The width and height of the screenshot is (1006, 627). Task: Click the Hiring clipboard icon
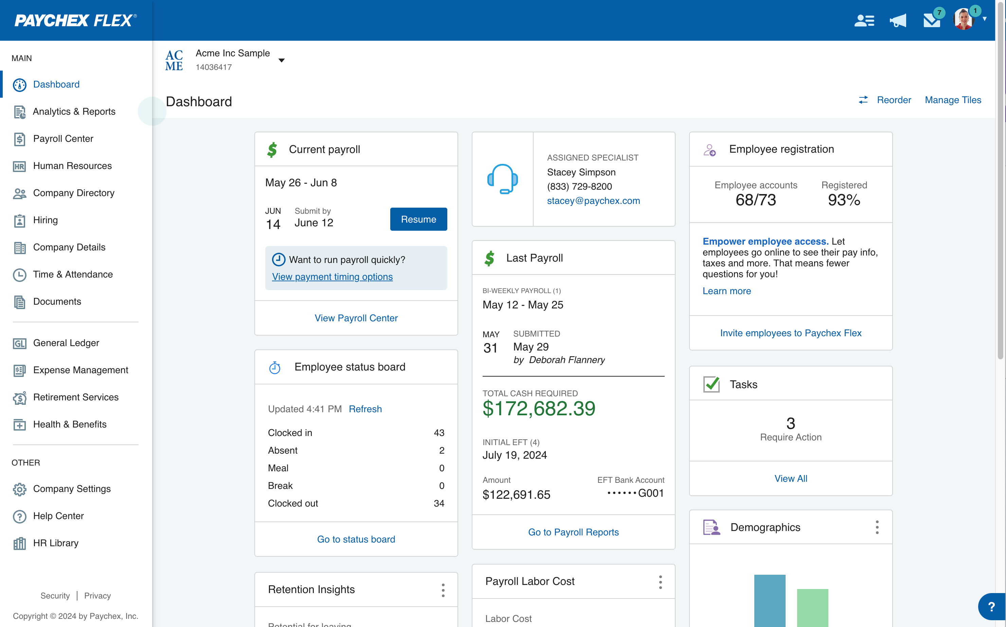coord(19,220)
